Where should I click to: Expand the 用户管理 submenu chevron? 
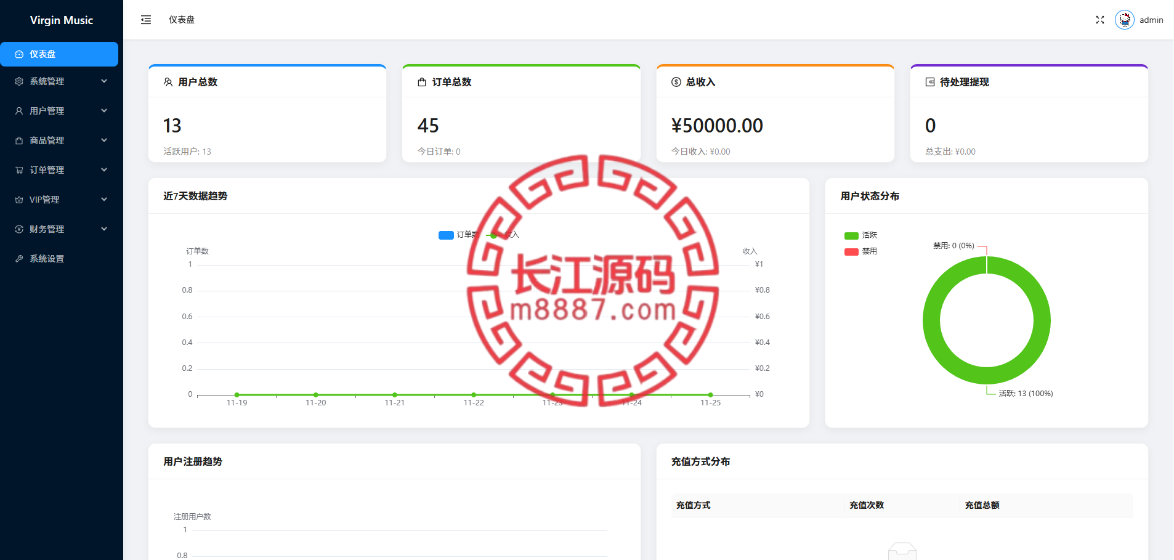104,110
